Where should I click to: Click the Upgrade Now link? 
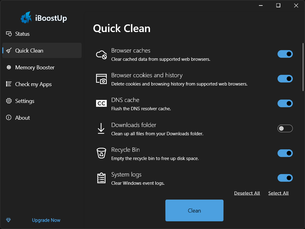click(x=46, y=220)
